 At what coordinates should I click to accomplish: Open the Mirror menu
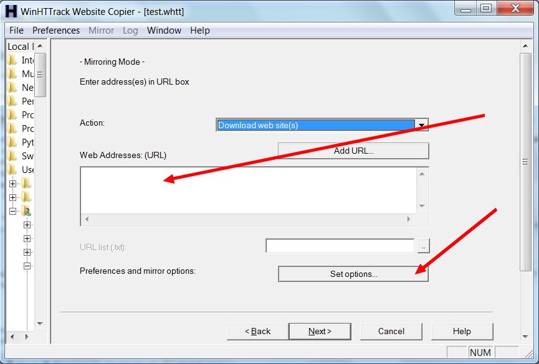101,30
